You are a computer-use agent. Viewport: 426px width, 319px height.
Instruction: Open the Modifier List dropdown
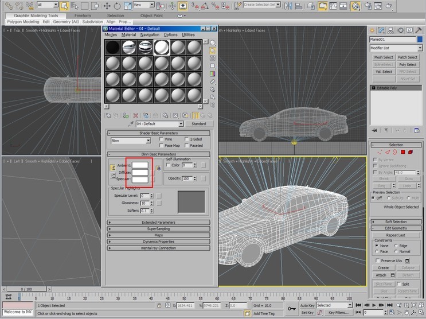(x=420, y=48)
